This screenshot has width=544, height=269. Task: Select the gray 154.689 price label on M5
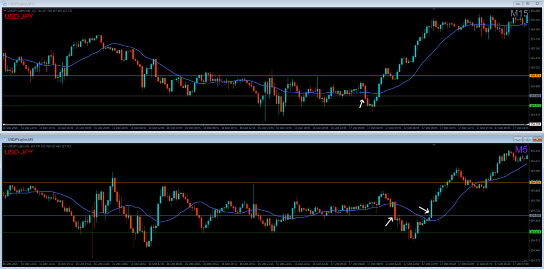(x=535, y=215)
